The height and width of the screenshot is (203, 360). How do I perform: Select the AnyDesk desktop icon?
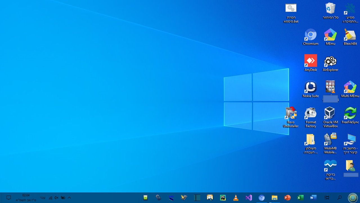pyautogui.click(x=310, y=63)
